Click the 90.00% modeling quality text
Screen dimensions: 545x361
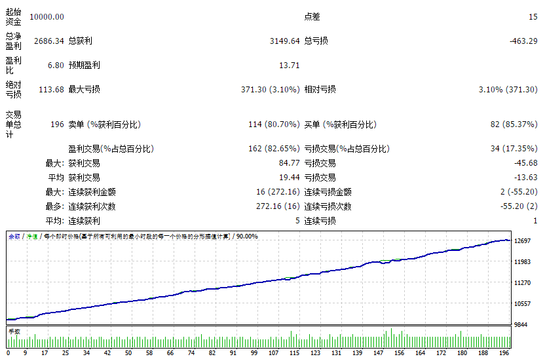[247, 237]
